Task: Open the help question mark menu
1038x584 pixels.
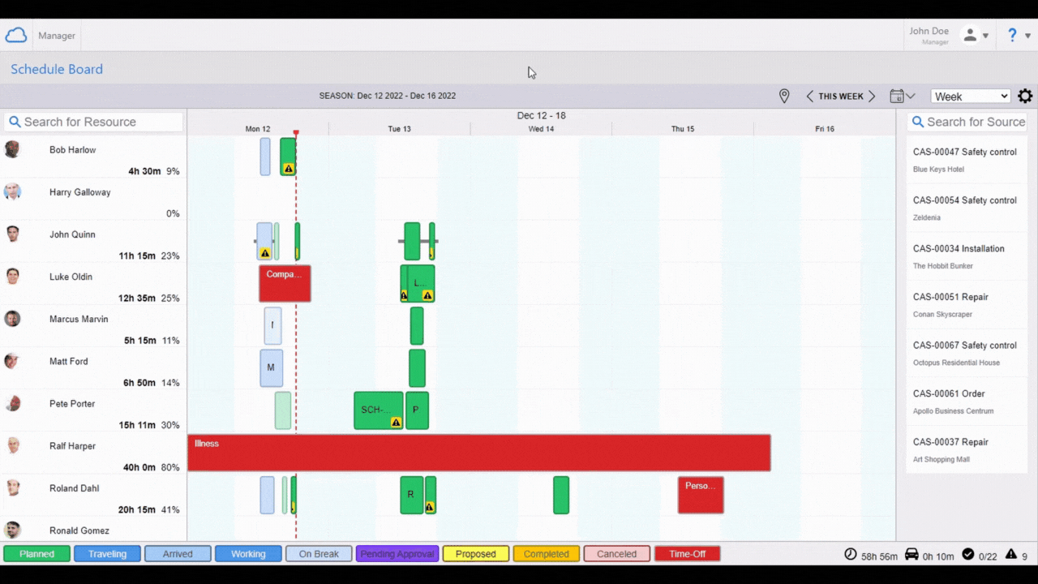Action: (1019, 35)
